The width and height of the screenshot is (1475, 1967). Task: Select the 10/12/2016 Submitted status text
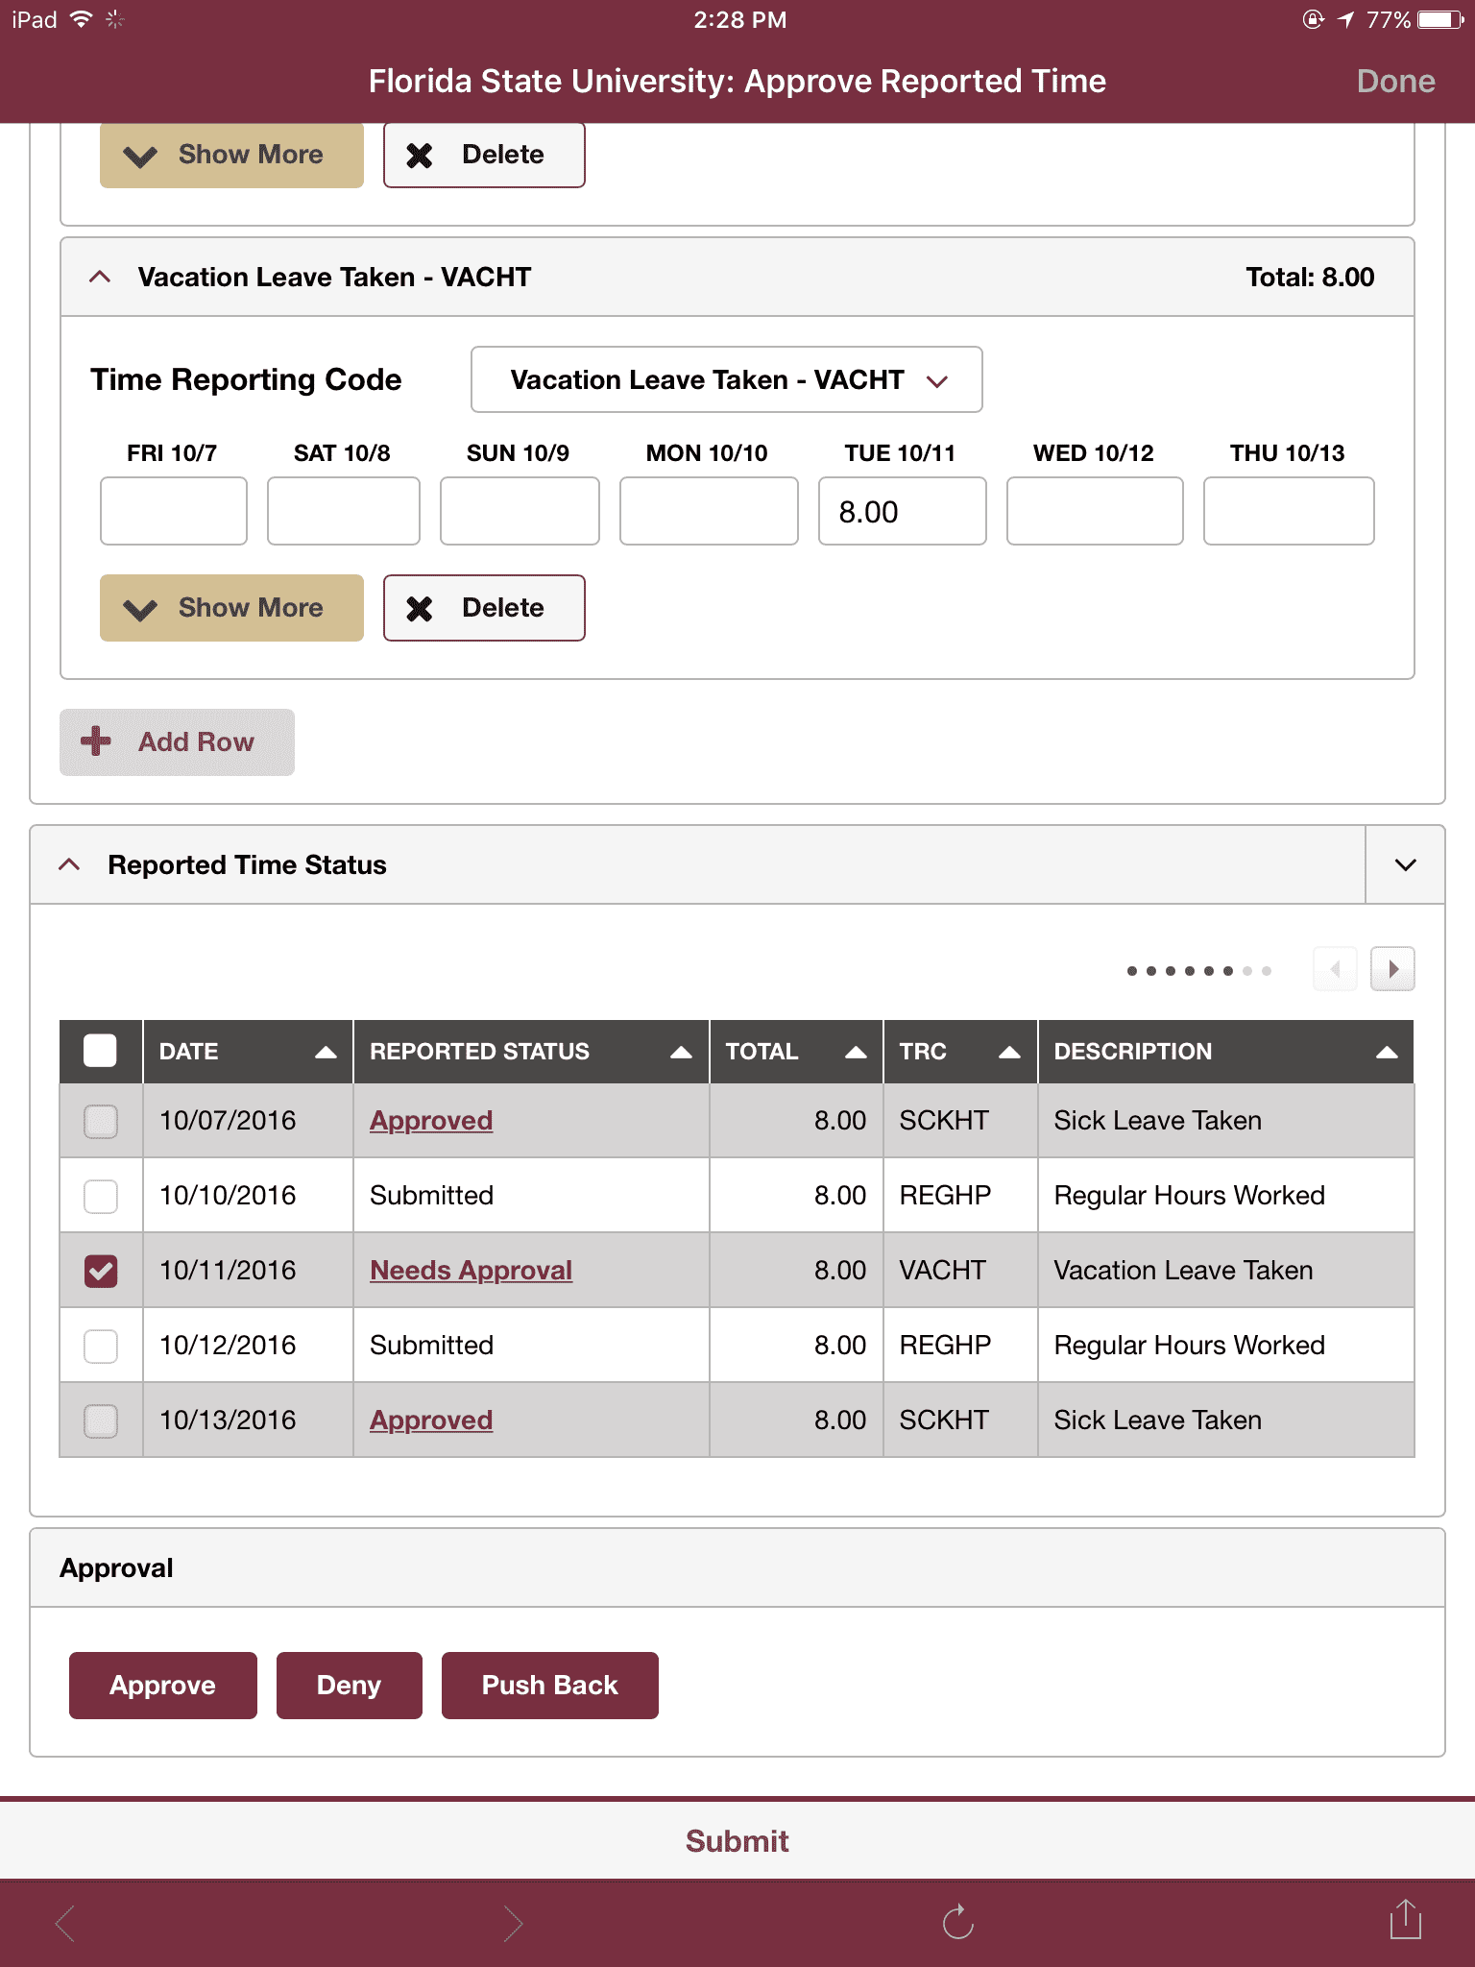pos(431,1346)
